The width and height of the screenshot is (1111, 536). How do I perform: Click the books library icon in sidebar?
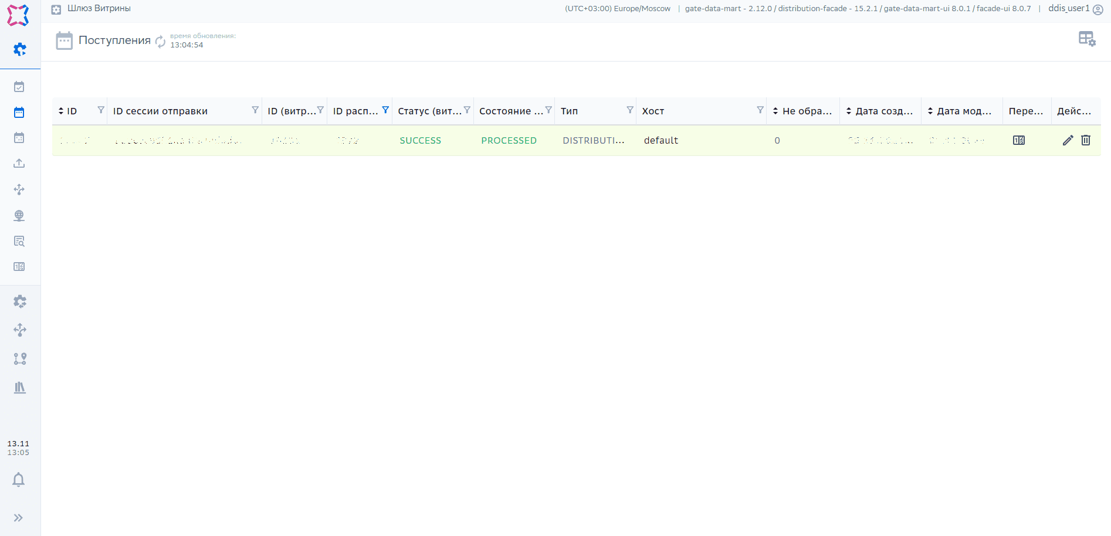pos(20,388)
